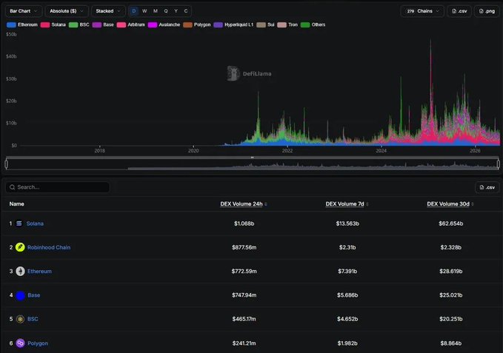The image size is (503, 353).
Task: Download table data via .csv button
Action: (x=487, y=187)
